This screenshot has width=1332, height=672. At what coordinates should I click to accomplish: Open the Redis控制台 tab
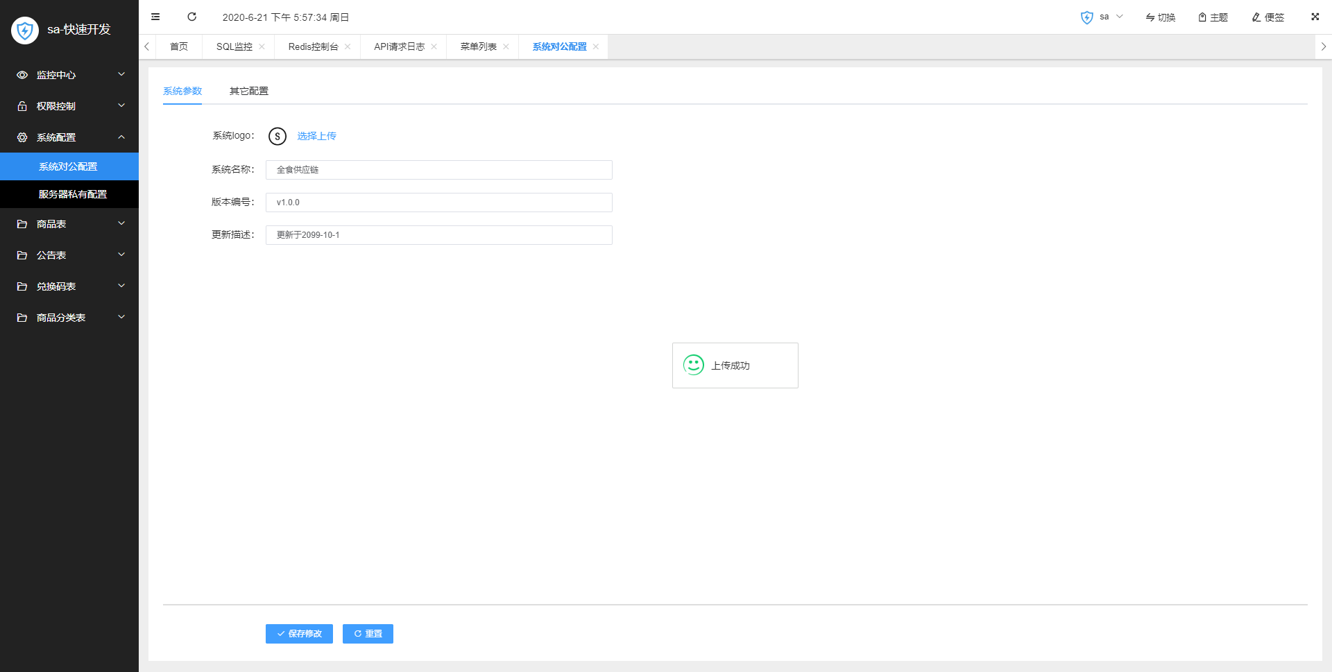tap(313, 46)
